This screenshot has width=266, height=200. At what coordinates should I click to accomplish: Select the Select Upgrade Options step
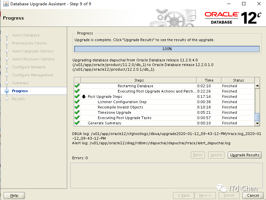pos(33,51)
